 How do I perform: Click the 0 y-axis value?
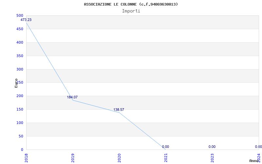click(x=22, y=150)
